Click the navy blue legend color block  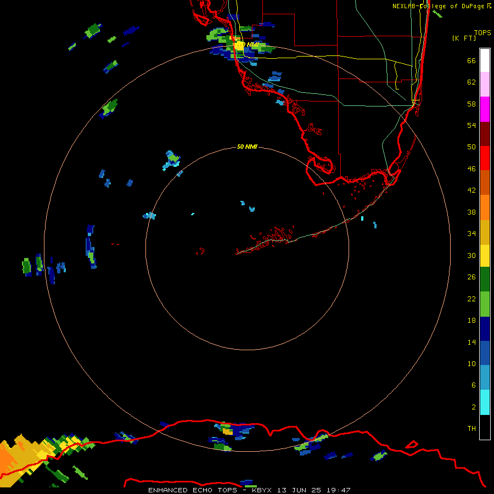coord(485,329)
